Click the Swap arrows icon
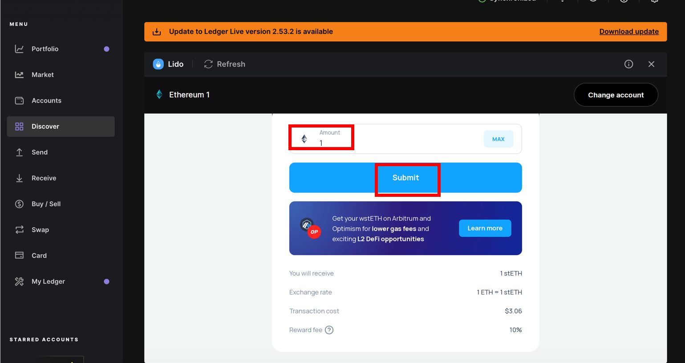The height and width of the screenshot is (363, 685). pyautogui.click(x=19, y=230)
